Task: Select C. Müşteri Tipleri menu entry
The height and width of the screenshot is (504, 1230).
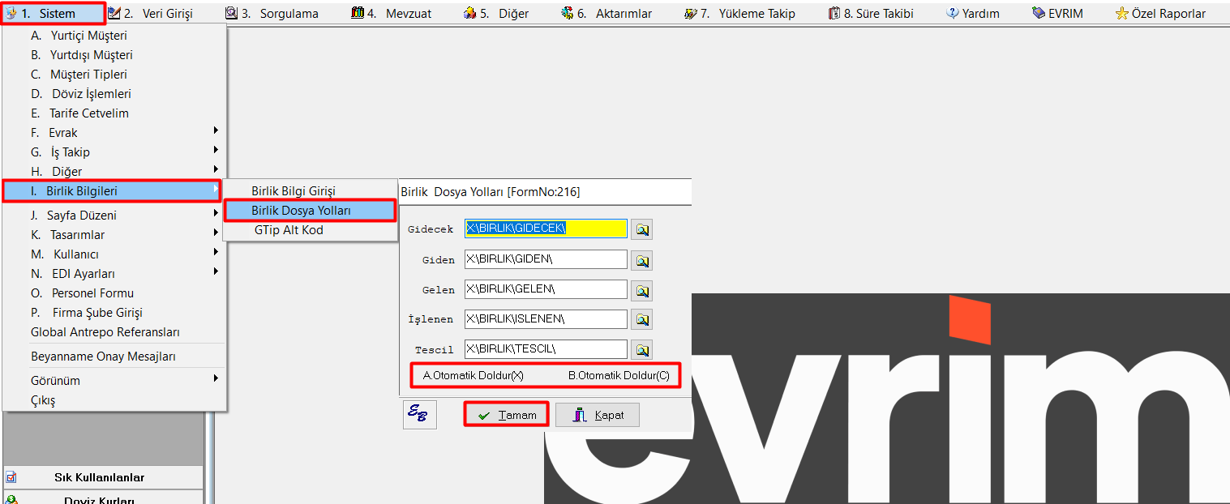Action: (114, 75)
